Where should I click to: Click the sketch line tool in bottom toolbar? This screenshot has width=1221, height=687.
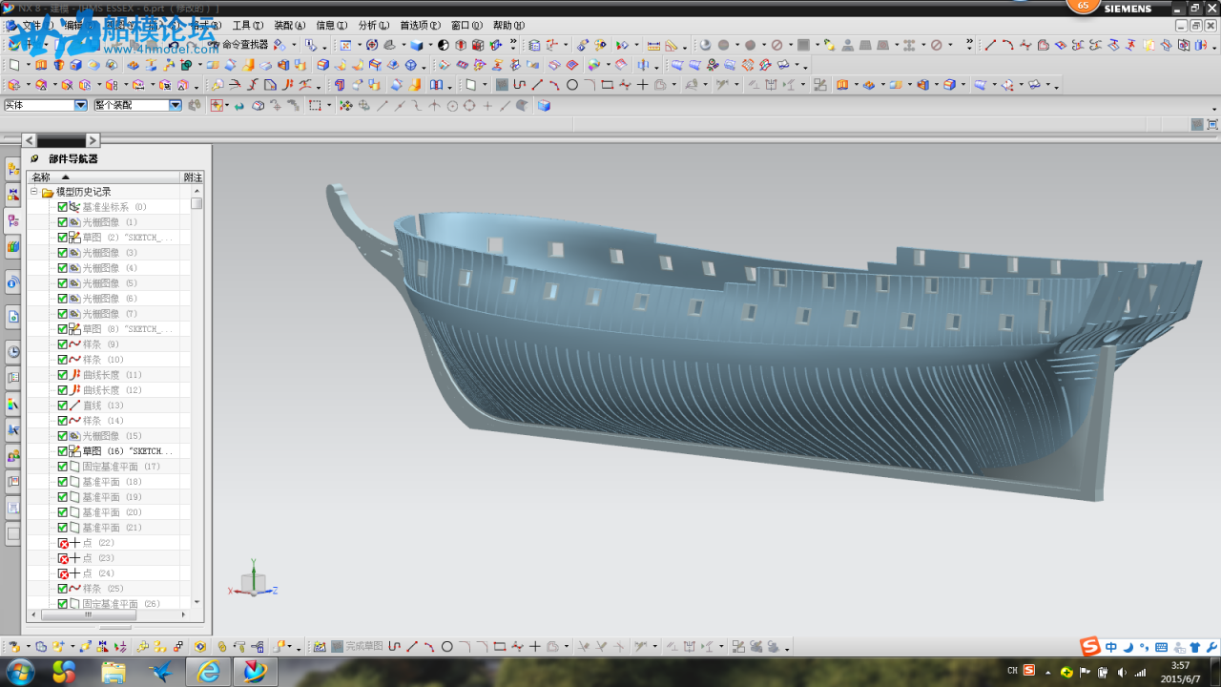click(412, 647)
